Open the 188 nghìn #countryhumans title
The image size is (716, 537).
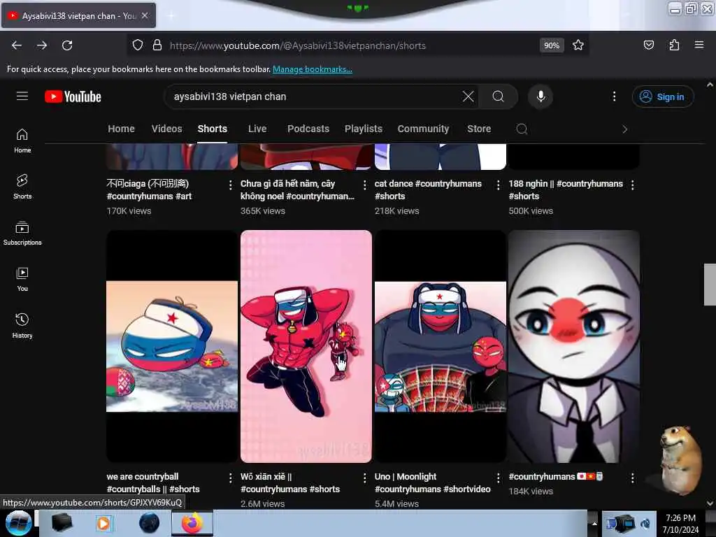pos(566,189)
